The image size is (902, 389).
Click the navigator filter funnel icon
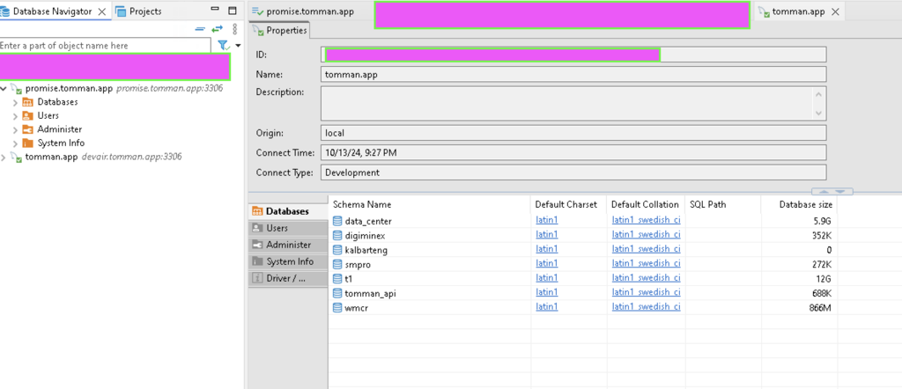point(224,45)
